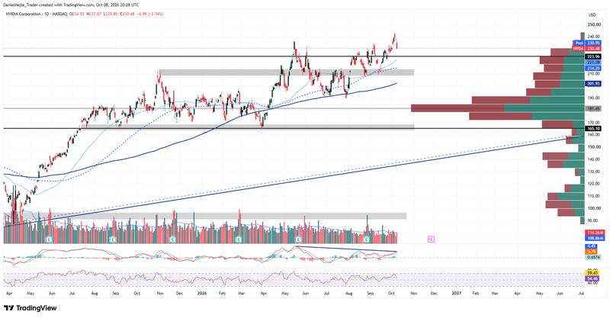Click the 114.26M volume label

[x=595, y=233]
